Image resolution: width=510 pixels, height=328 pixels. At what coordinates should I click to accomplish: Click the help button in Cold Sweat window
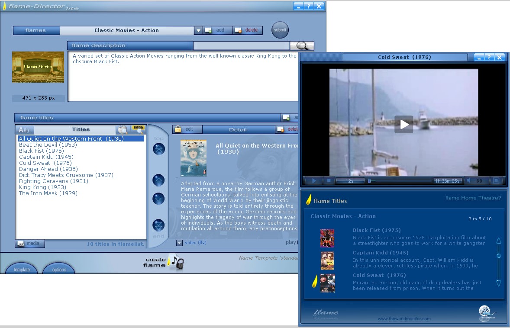click(x=489, y=57)
